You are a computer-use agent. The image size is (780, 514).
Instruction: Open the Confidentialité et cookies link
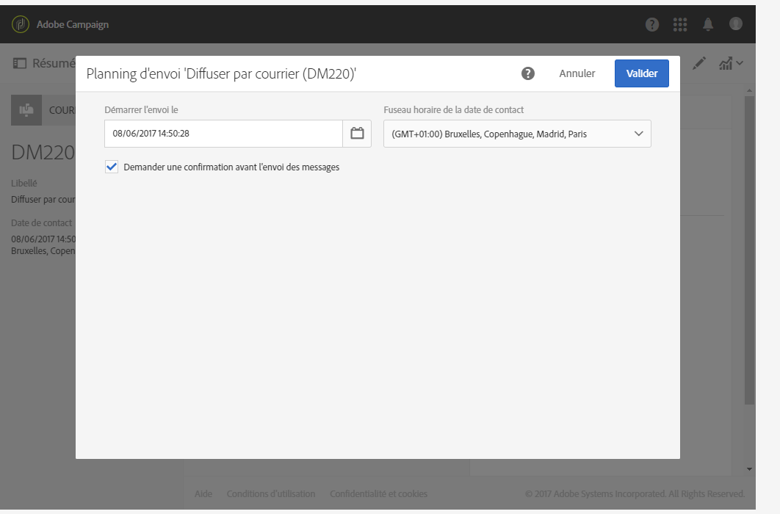point(378,493)
